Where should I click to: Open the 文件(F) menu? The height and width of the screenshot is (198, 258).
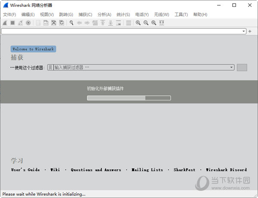9,15
